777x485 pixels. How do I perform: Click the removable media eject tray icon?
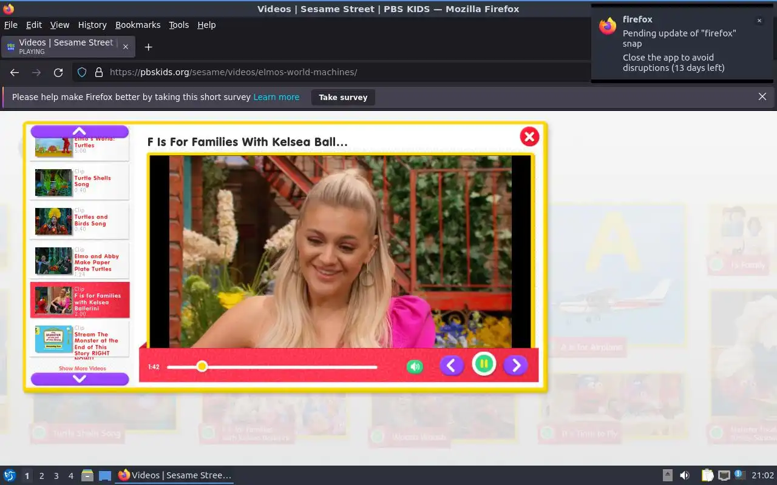[x=667, y=475]
